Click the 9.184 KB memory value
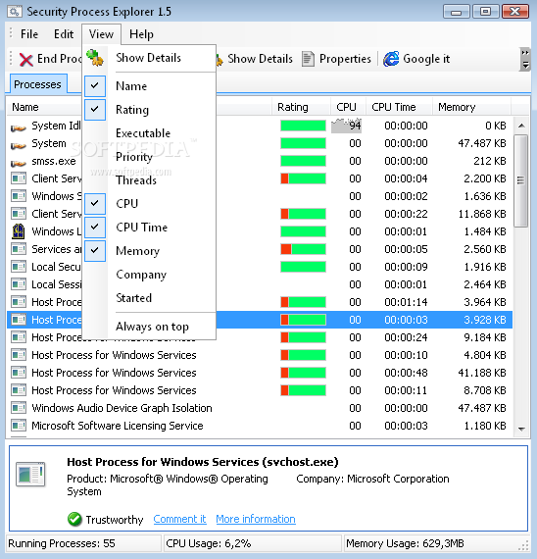537x559 pixels. point(485,337)
